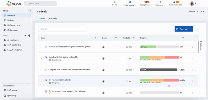Click owner avatar for Run 70% of code base goal

(103, 47)
